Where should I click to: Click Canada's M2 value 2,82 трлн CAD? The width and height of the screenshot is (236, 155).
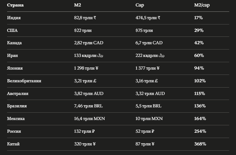89,43
